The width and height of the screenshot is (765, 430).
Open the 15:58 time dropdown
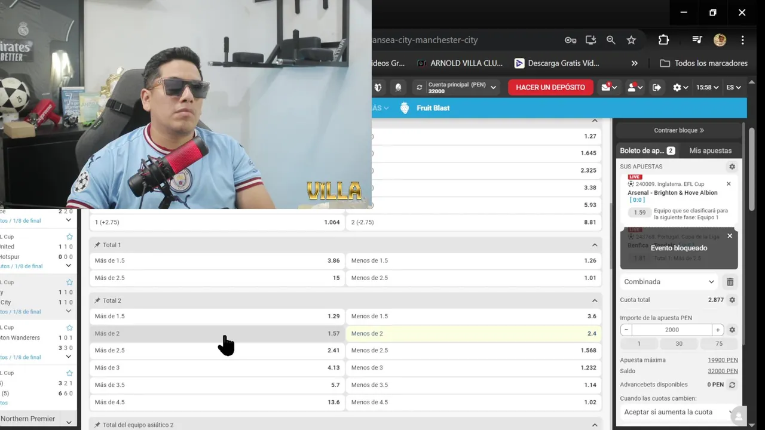[x=707, y=87]
